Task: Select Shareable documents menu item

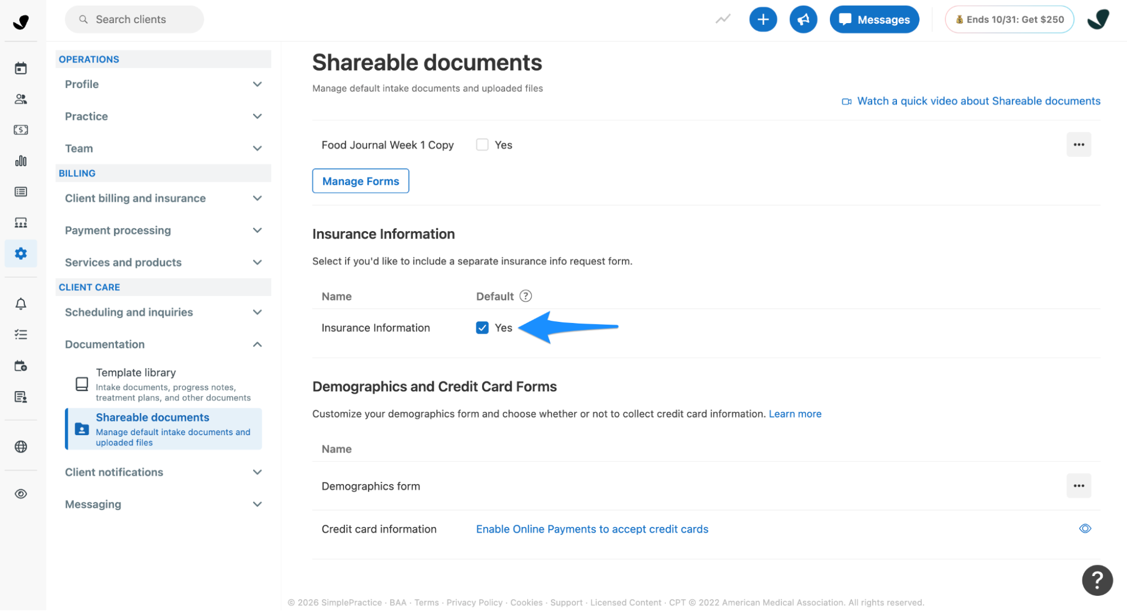Action: pyautogui.click(x=163, y=429)
